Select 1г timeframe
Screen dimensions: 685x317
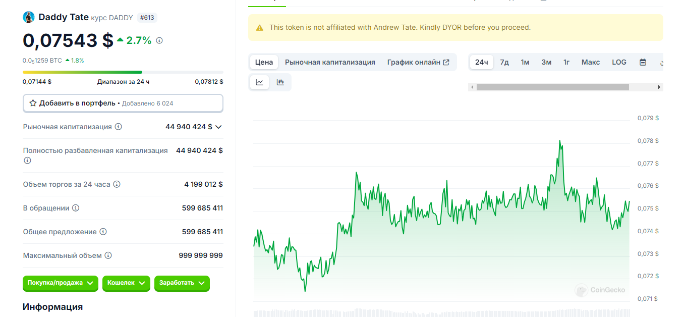[x=566, y=62]
